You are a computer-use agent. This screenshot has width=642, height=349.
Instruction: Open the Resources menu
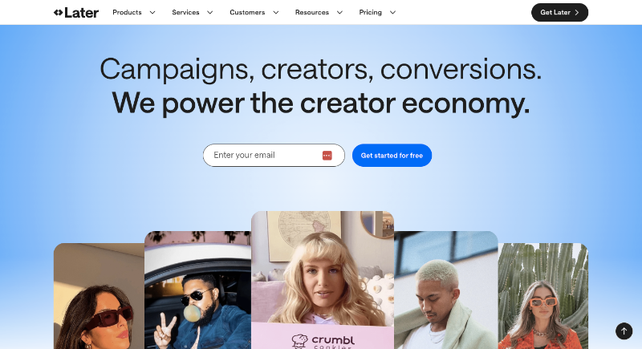312,12
